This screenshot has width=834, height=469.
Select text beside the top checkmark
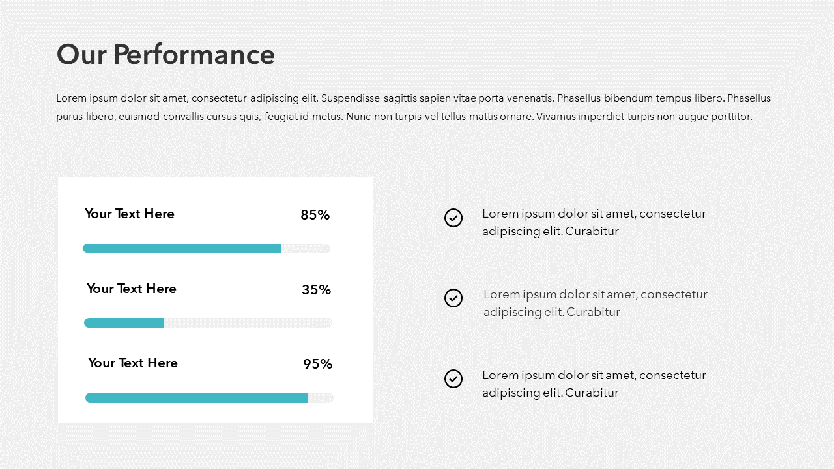pos(594,222)
